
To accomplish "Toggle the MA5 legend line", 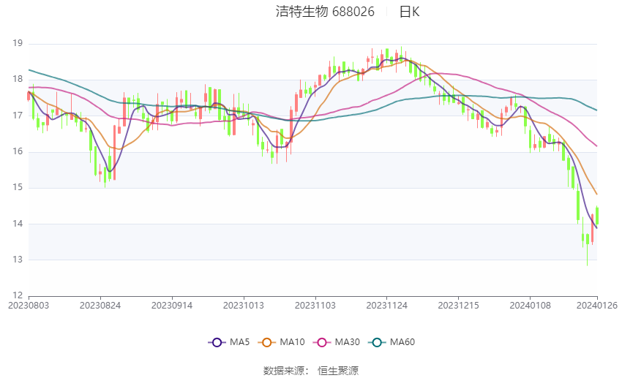I will point(229,342).
